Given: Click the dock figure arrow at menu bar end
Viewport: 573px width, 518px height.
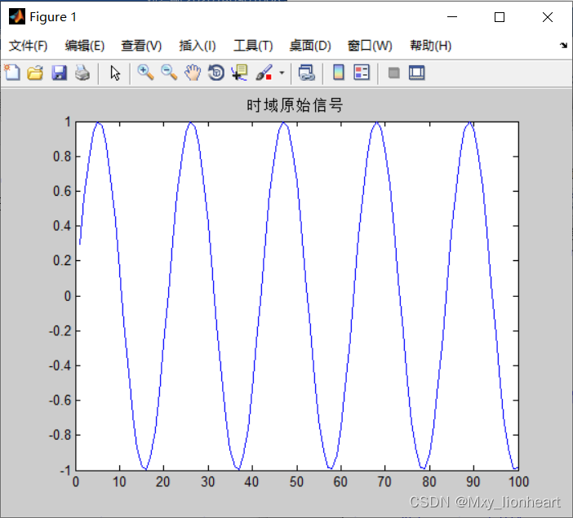Looking at the screenshot, I should 563,46.
